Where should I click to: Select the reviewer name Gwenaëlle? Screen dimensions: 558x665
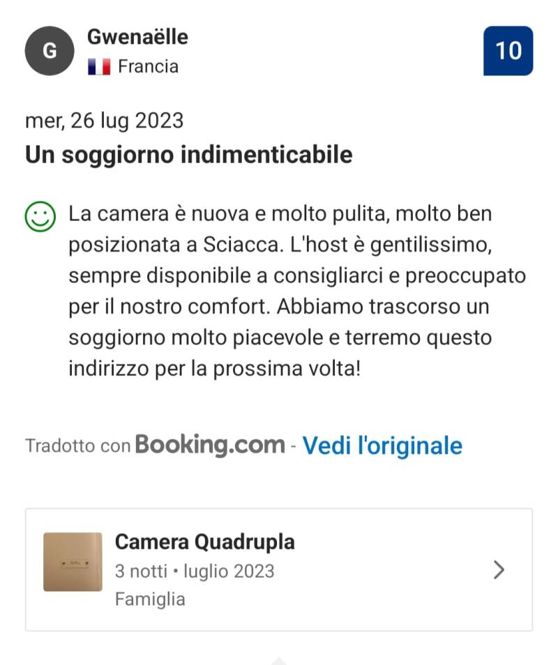137,37
